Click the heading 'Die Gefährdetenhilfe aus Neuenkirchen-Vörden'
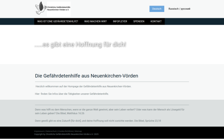This screenshot has height=140, width=224. tap(87, 76)
